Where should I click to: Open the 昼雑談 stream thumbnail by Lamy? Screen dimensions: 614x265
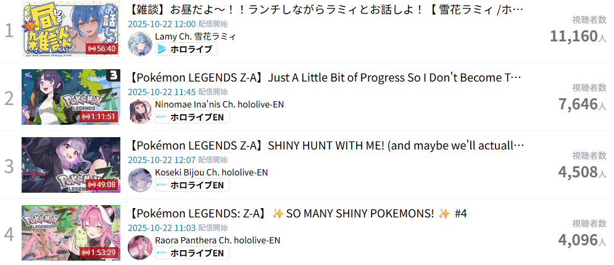71,29
